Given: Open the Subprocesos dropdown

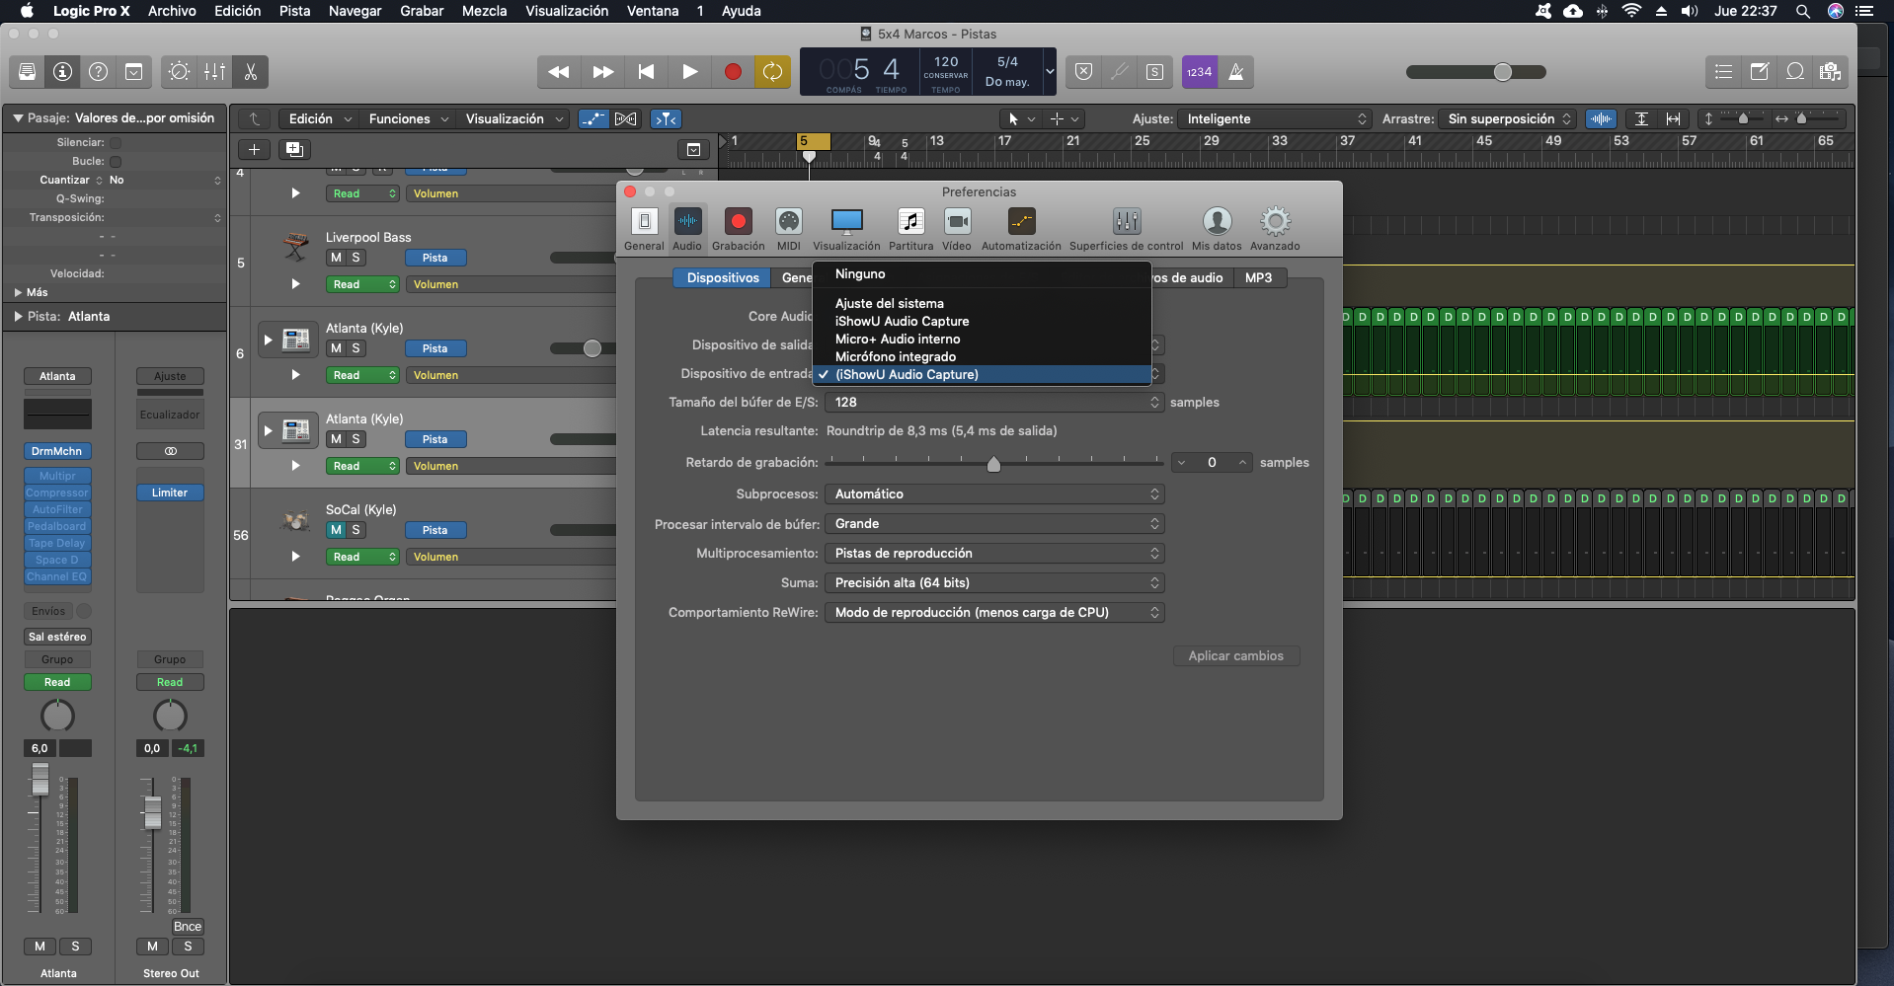Looking at the screenshot, I should point(993,494).
